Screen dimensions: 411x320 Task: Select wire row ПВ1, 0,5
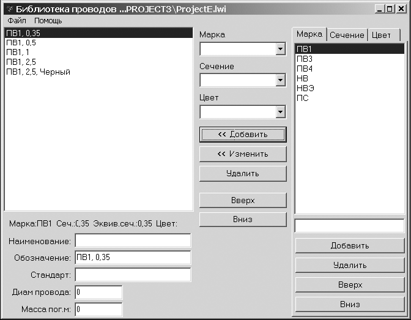pyautogui.click(x=98, y=43)
